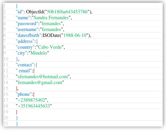Click the closing brace on line 20
The width and height of the screenshot is (166, 132).
(17, 118)
